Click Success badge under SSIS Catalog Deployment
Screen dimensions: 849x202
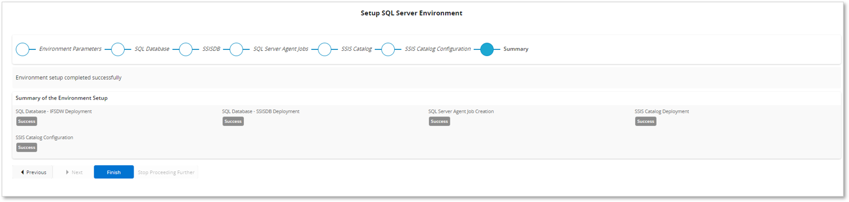[x=646, y=121]
